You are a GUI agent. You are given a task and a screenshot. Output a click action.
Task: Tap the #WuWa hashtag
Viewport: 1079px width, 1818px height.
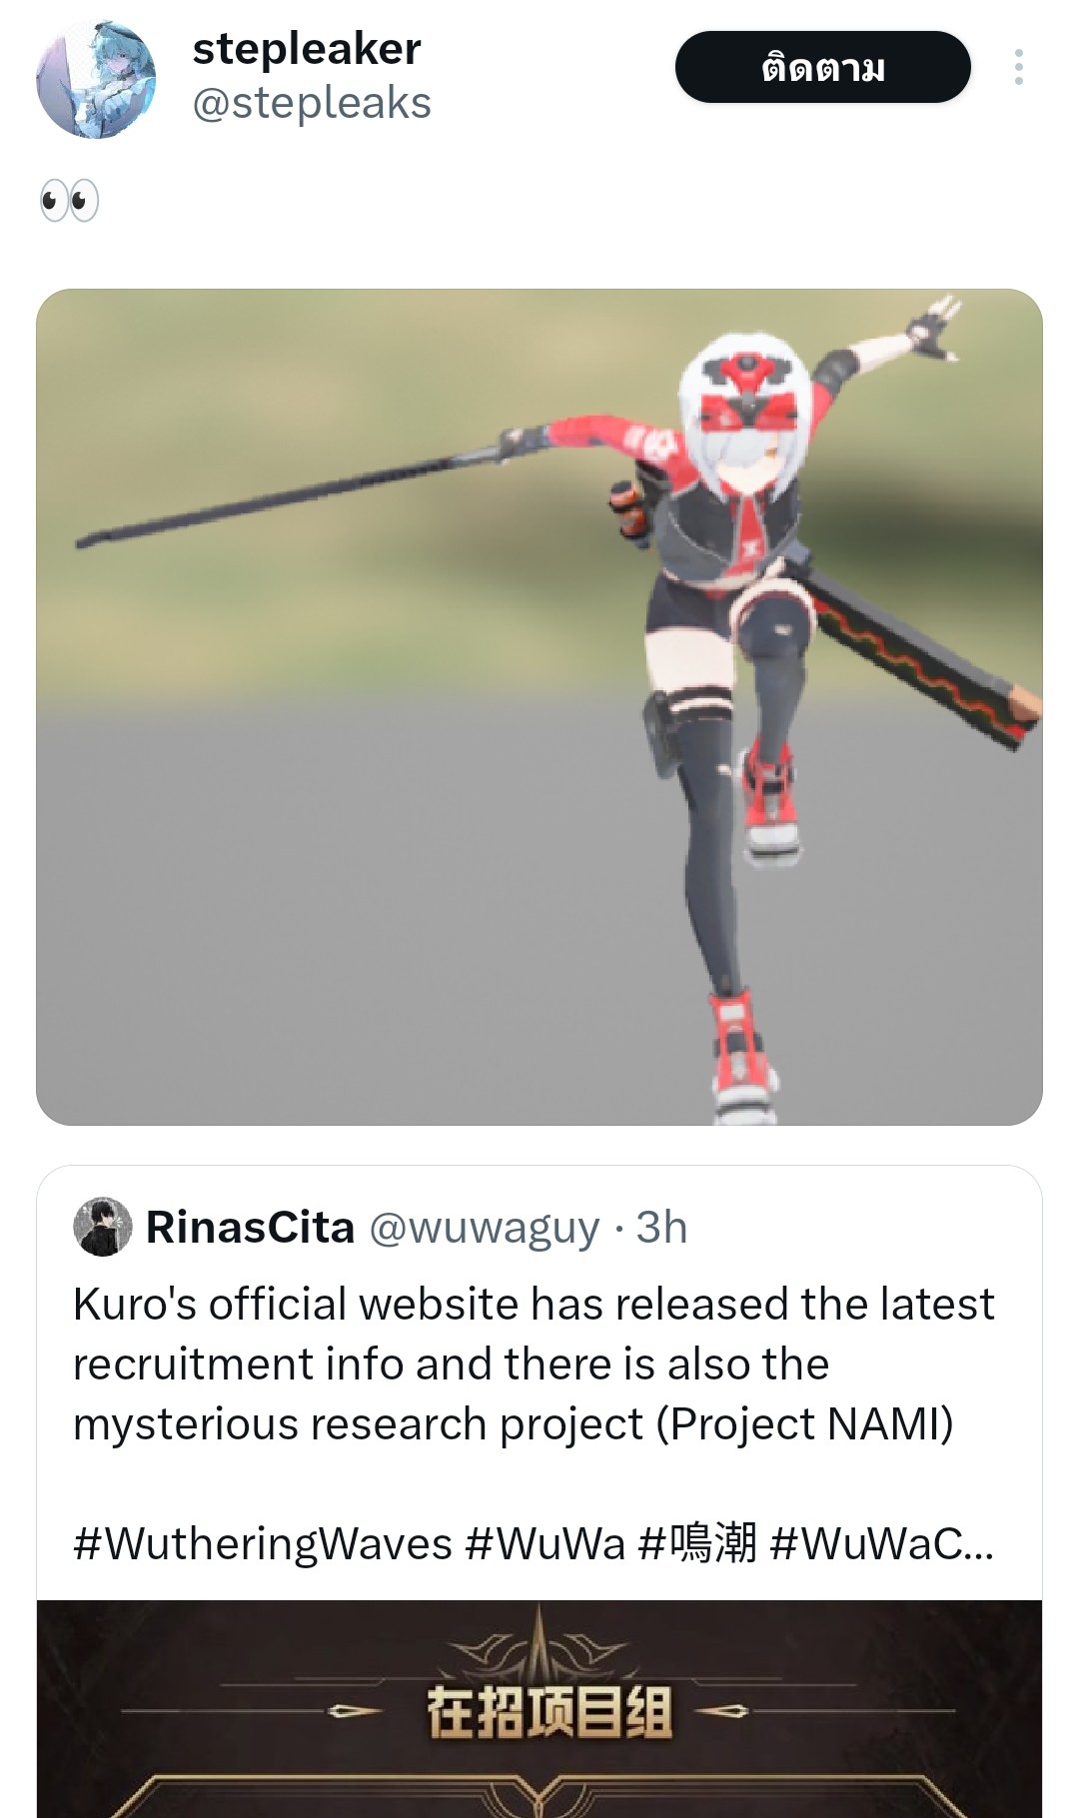click(x=545, y=1543)
